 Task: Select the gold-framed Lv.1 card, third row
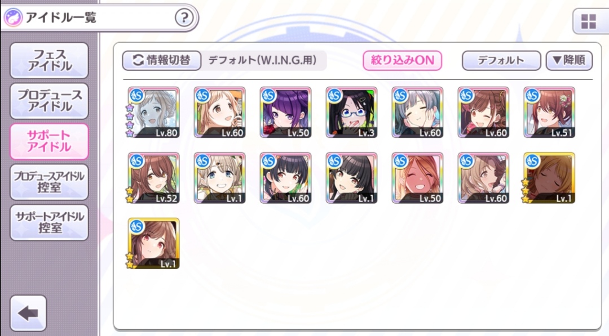click(x=153, y=243)
